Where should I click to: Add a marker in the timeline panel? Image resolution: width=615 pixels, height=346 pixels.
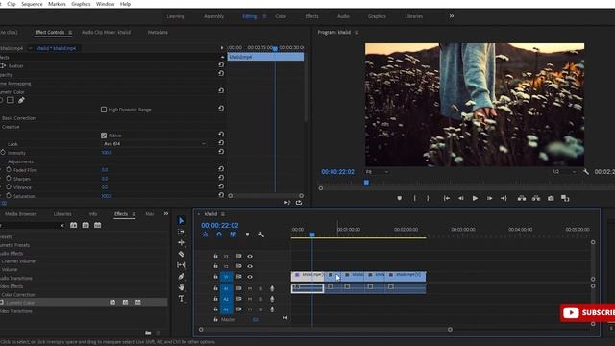point(247,235)
